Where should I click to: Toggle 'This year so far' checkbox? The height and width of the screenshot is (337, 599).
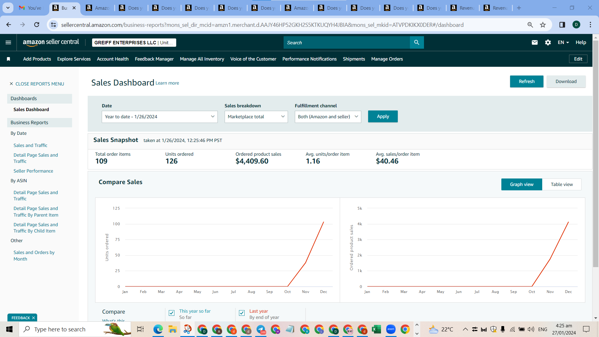[172, 313]
